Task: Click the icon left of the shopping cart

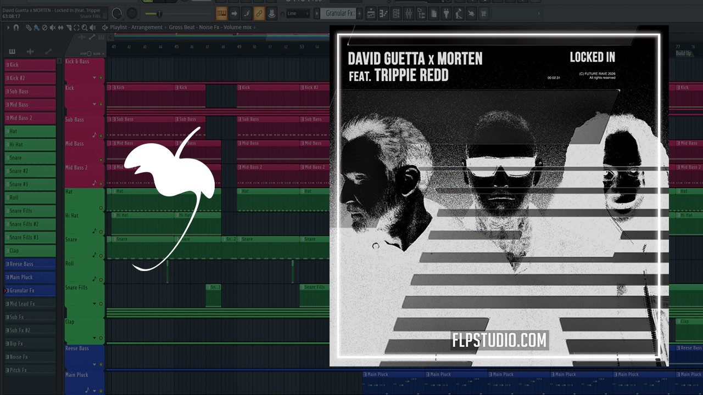Action: pos(471,13)
